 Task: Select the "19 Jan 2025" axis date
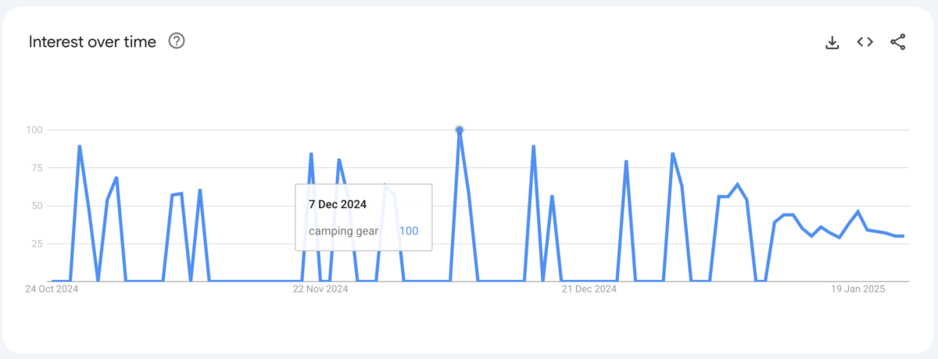[x=857, y=289]
